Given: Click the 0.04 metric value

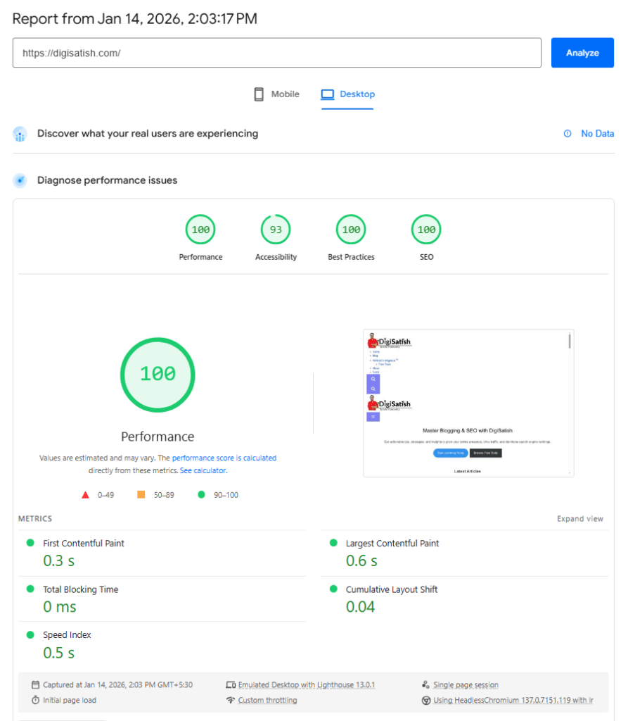Looking at the screenshot, I should point(360,607).
